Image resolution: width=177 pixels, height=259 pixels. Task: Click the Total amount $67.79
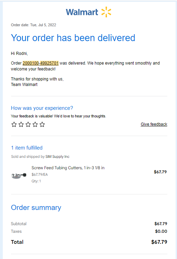pos(159,242)
